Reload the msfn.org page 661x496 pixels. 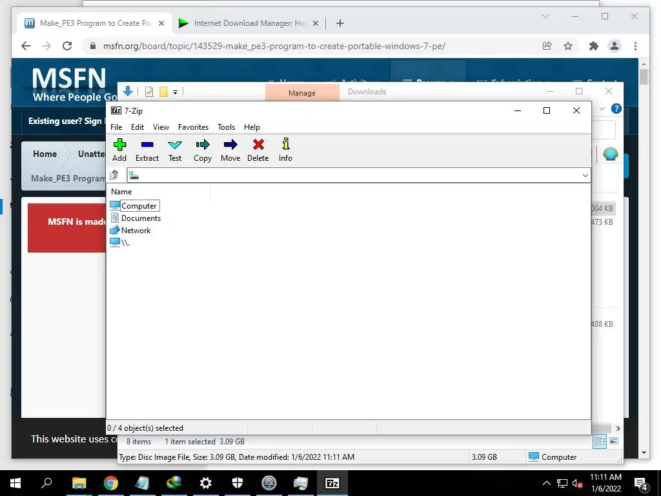coord(67,46)
